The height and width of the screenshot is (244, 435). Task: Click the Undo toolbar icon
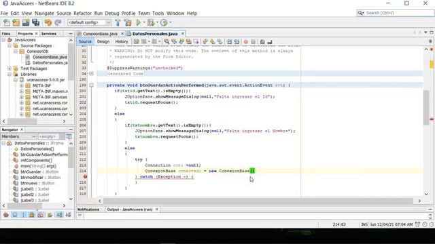(x=48, y=22)
